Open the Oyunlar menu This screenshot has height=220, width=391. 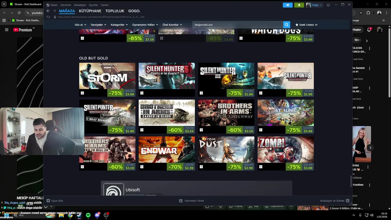(x=93, y=5)
